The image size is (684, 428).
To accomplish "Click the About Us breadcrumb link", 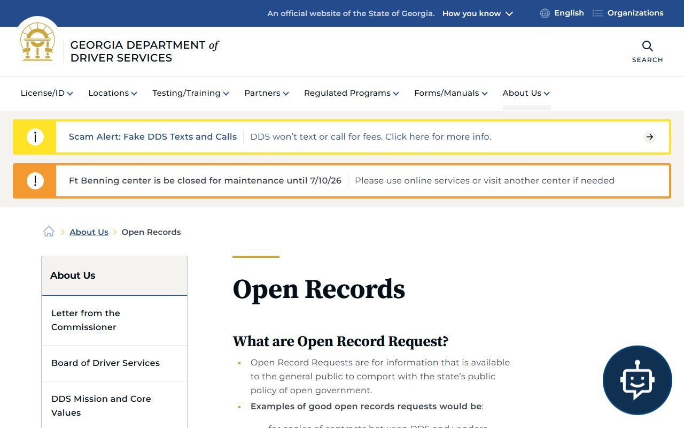I will click(89, 232).
